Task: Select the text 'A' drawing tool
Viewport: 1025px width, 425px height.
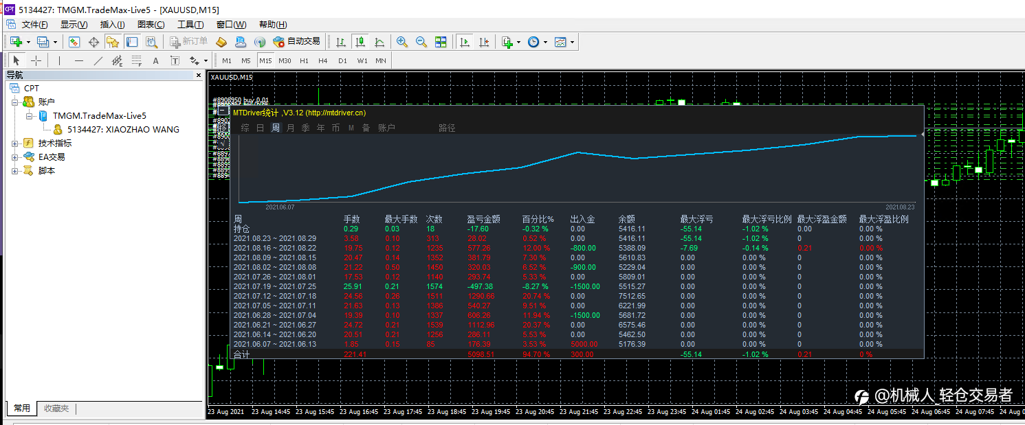Action: click(x=155, y=60)
